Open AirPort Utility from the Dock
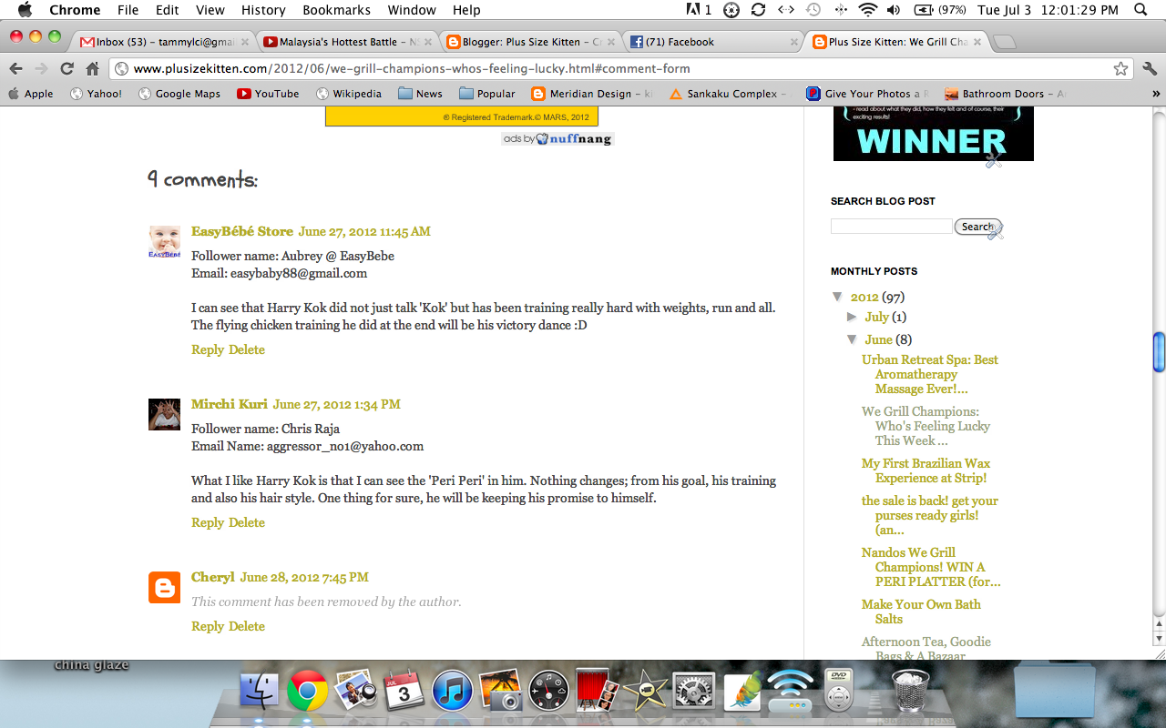This screenshot has width=1166, height=728. point(791,692)
